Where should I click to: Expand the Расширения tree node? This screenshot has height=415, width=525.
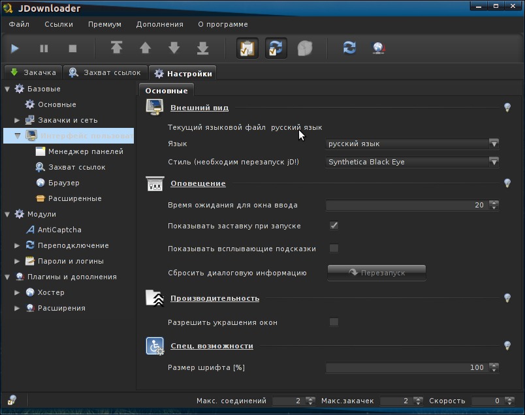tap(17, 308)
